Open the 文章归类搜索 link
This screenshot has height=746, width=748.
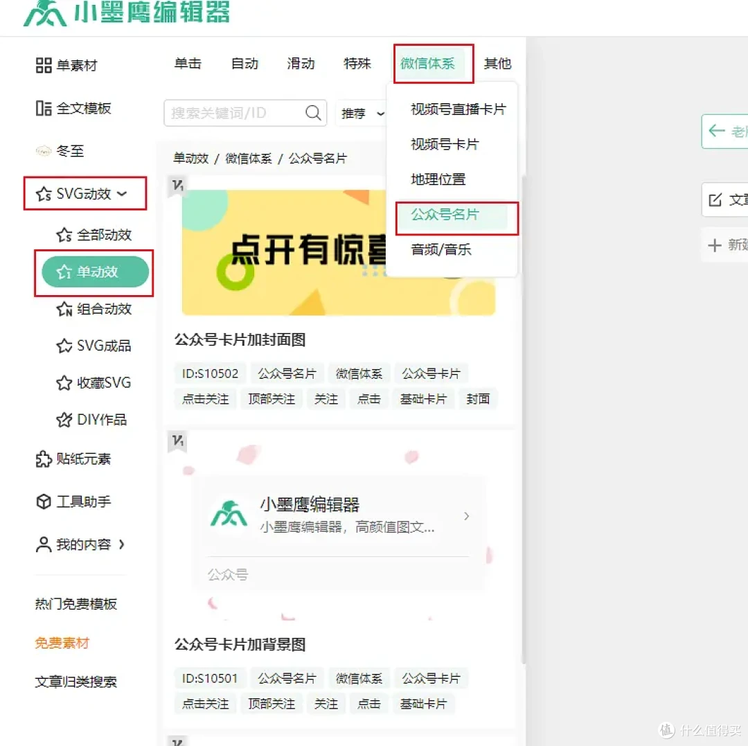click(x=76, y=682)
